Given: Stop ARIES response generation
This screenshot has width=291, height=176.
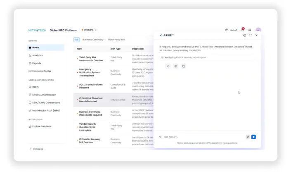Looking at the screenshot, I should [x=253, y=137].
